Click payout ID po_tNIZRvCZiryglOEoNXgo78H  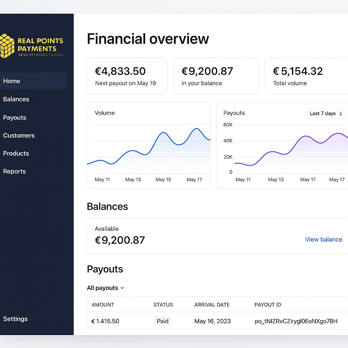296,321
